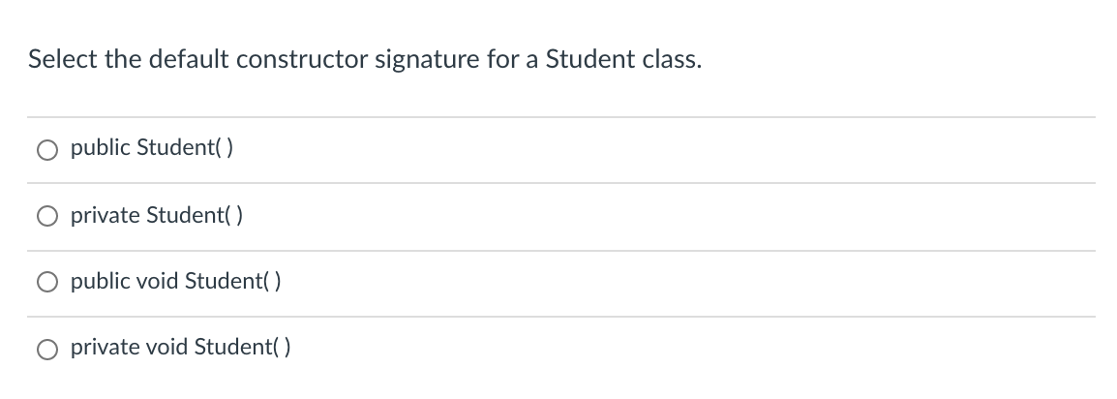Click the 'public Student( )' answer label text
The height and width of the screenshot is (399, 1117).
(152, 147)
